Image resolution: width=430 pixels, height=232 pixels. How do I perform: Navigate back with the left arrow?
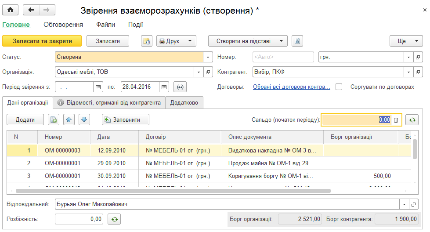click(31, 10)
